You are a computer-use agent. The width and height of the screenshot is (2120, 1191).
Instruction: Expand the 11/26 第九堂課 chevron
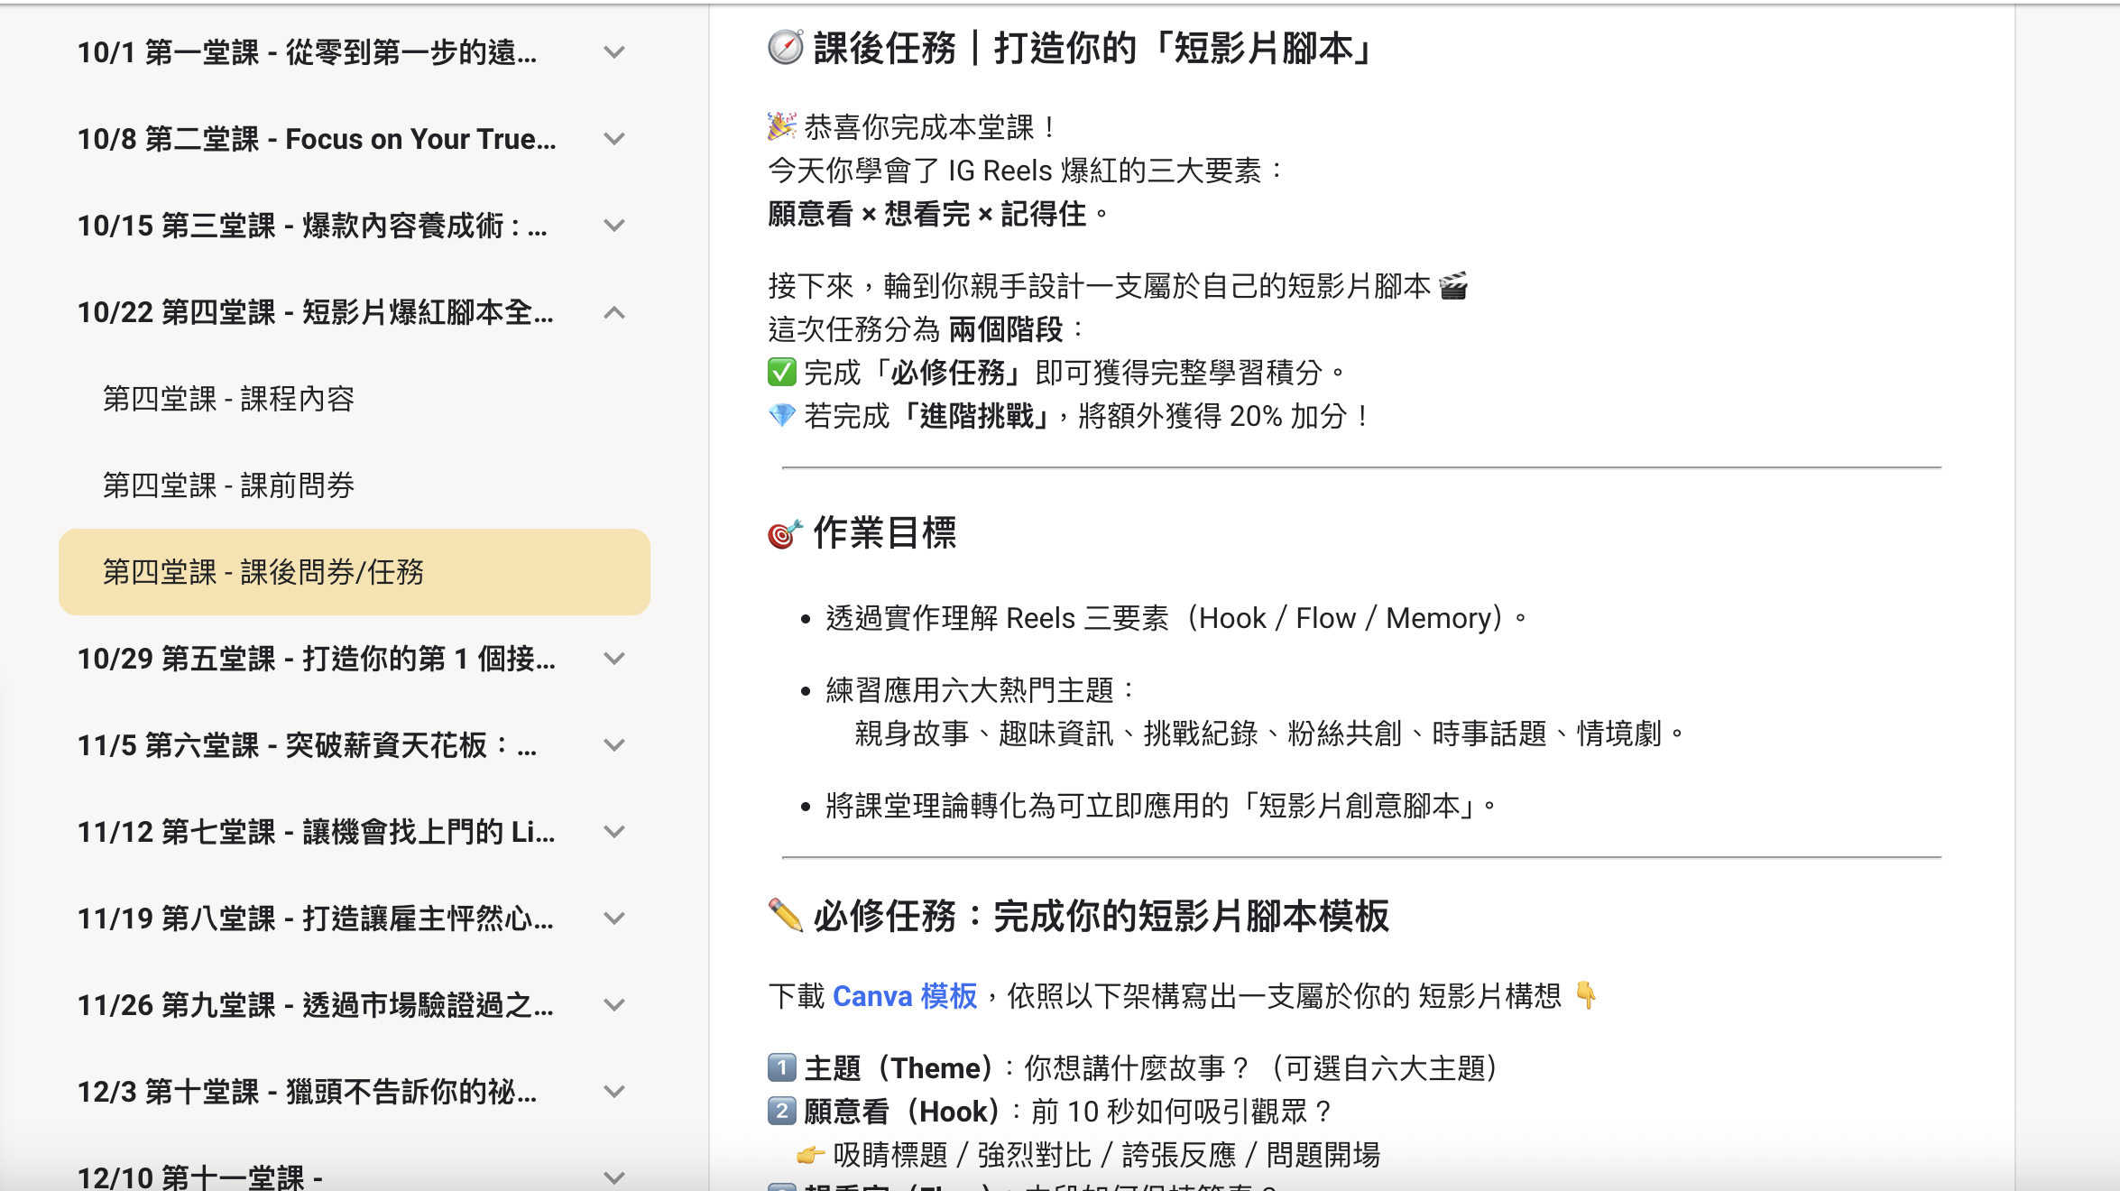614,1005
